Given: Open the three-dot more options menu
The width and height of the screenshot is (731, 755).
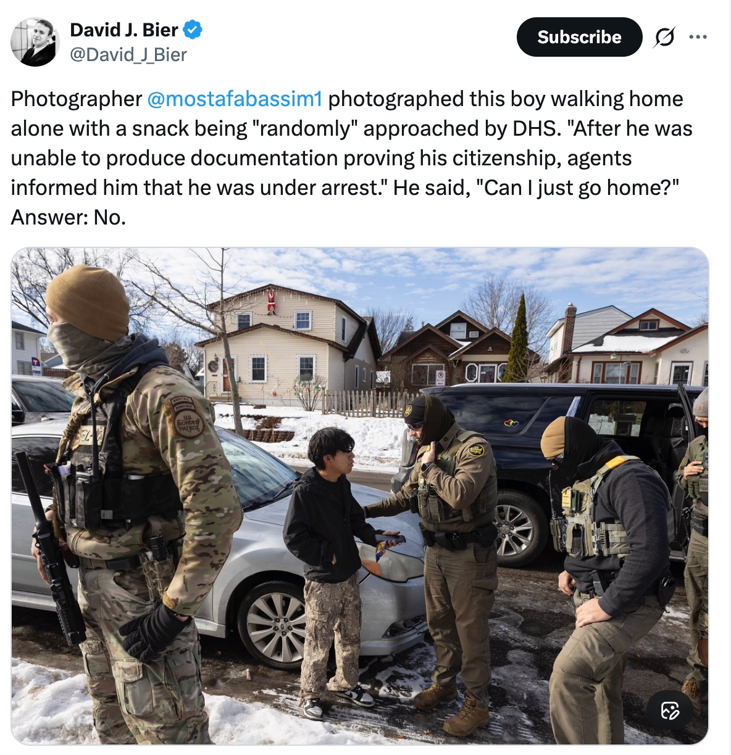Looking at the screenshot, I should (698, 37).
